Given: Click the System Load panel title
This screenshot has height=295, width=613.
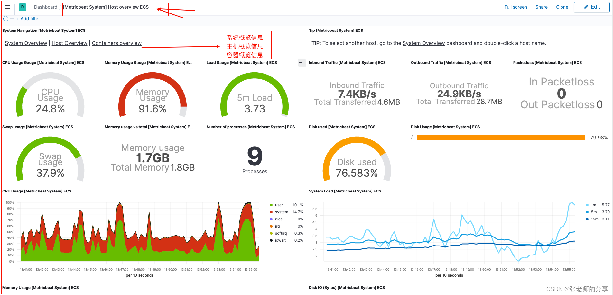Looking at the screenshot, I should (345, 191).
